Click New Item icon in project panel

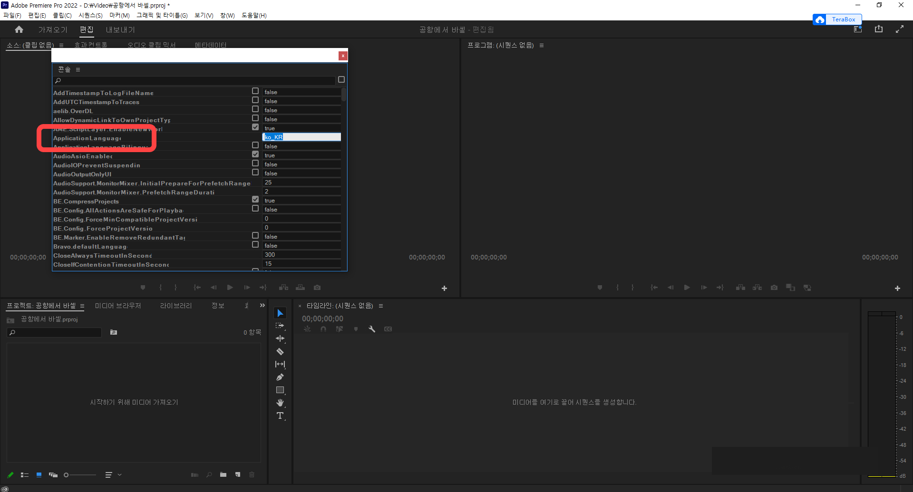[x=237, y=474]
